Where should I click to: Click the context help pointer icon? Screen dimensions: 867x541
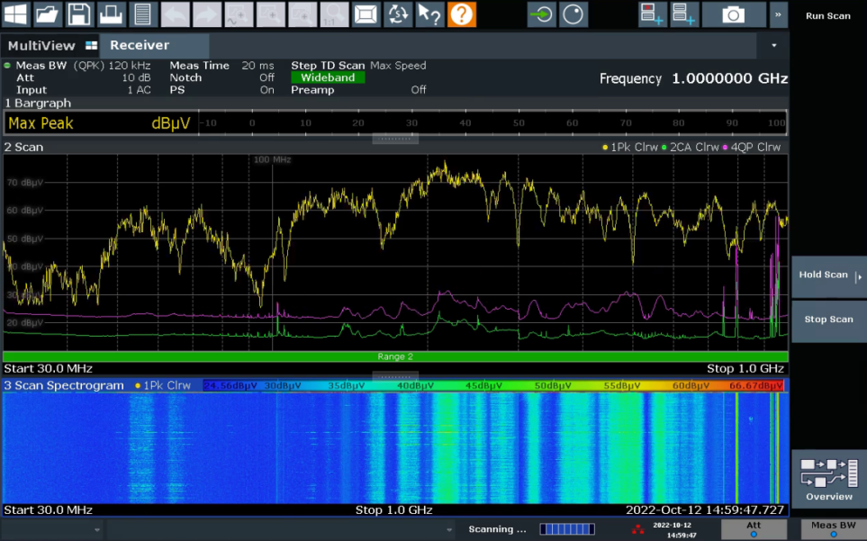tap(430, 14)
